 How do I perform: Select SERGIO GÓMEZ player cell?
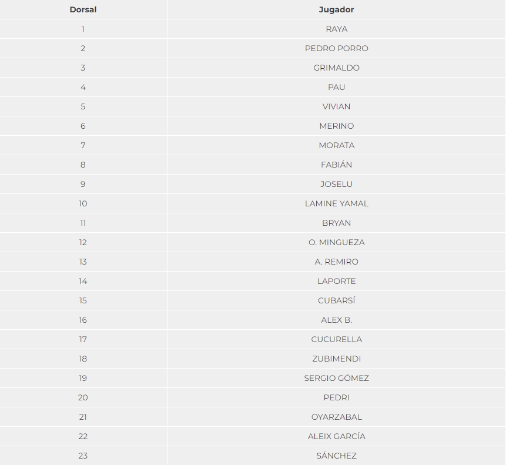click(337, 378)
